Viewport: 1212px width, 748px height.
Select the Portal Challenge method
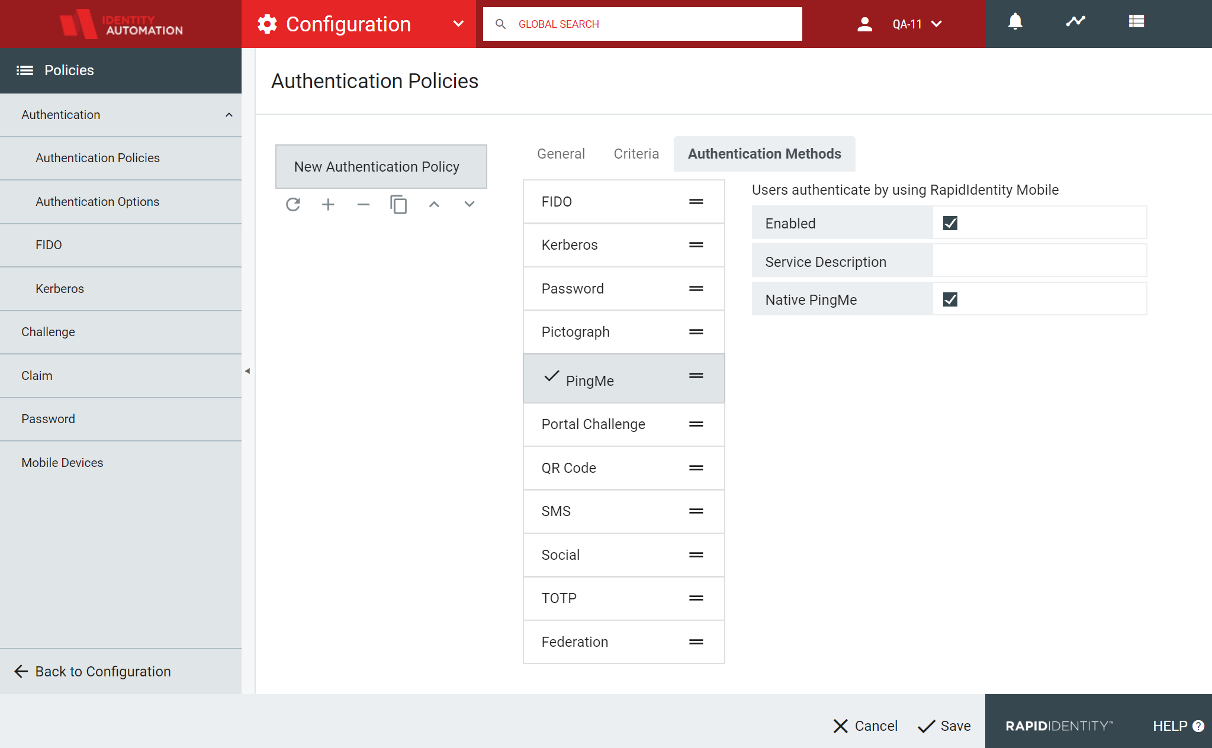[x=624, y=424]
